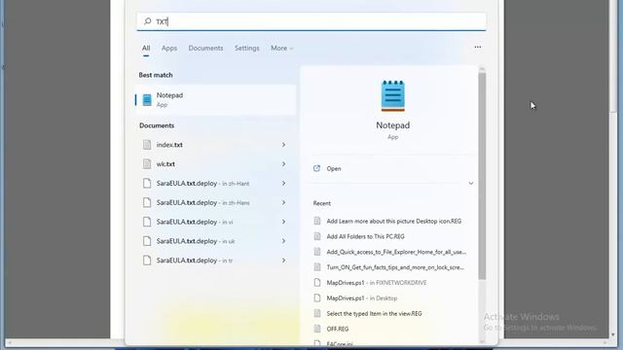
Task: Click the Open external-link icon
Action: (x=316, y=168)
